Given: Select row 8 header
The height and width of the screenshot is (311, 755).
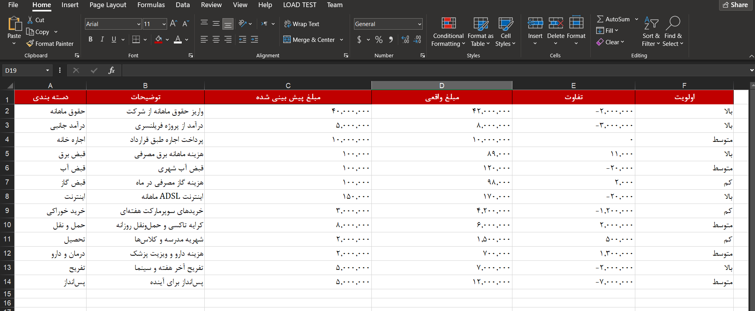Looking at the screenshot, I should [x=7, y=196].
